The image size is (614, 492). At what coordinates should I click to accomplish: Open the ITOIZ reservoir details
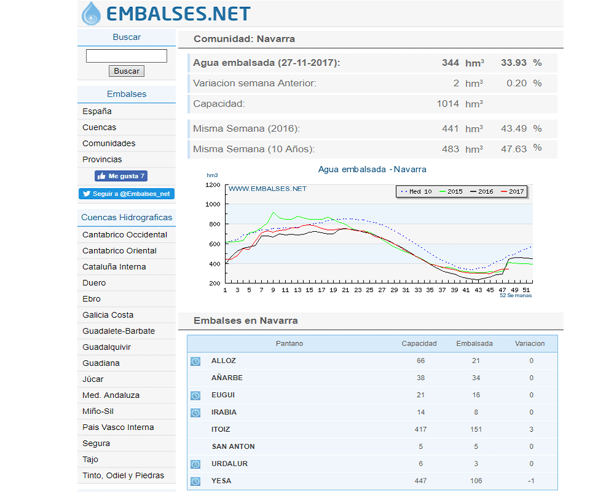click(221, 429)
